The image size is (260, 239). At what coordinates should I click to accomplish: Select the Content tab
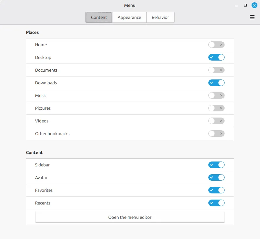coord(99,18)
